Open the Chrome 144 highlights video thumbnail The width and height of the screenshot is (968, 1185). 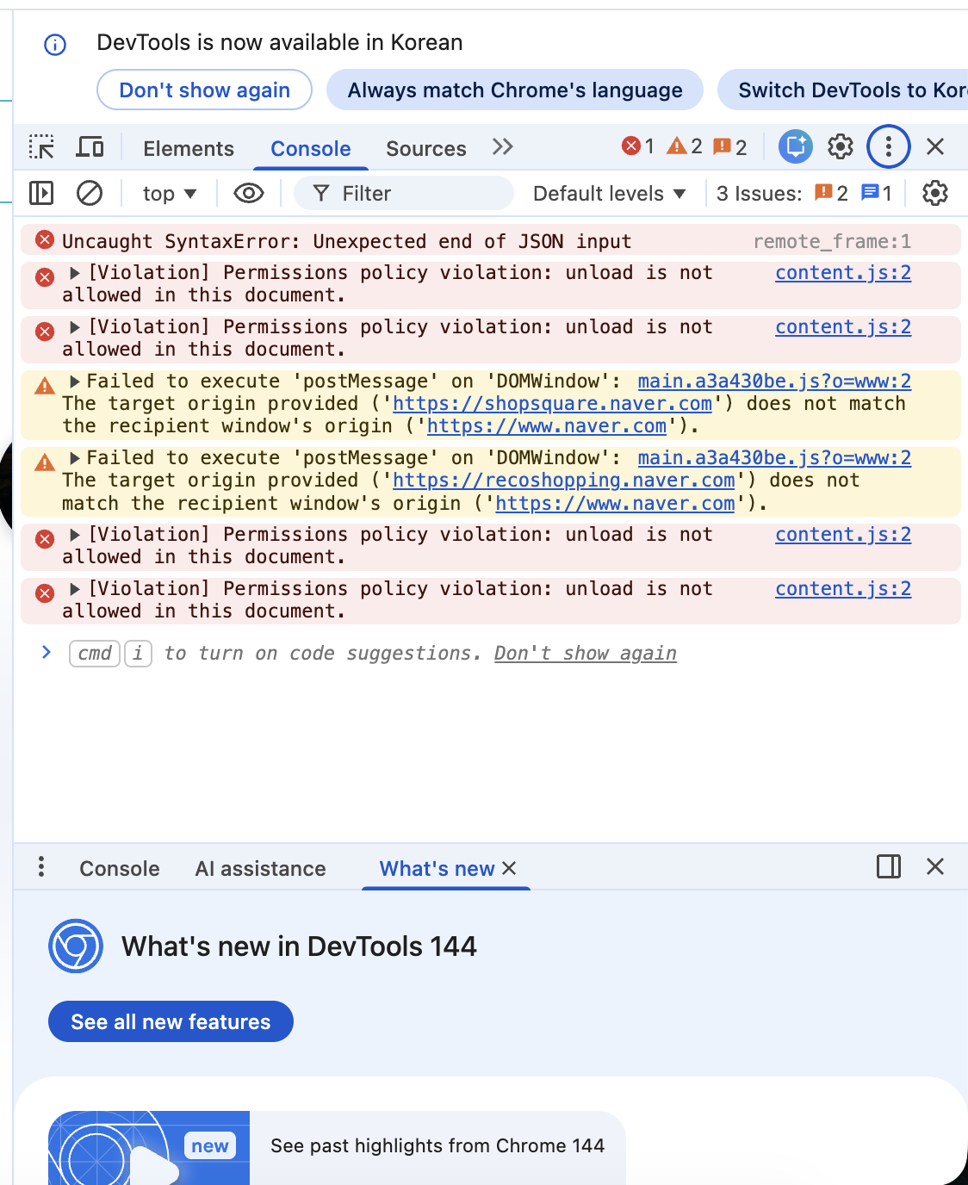click(x=149, y=1148)
